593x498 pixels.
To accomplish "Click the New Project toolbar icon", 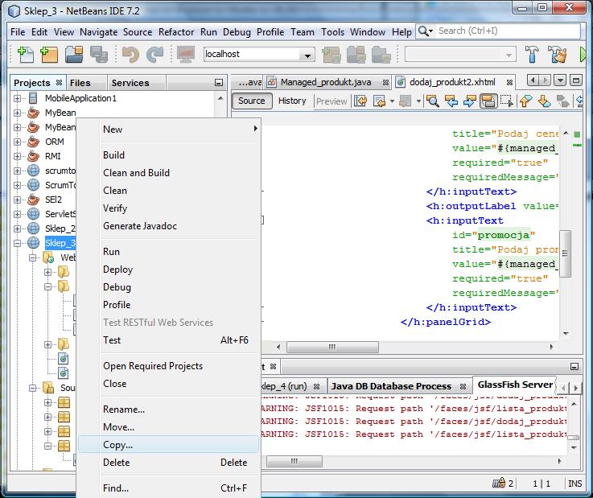I will click(x=49, y=55).
